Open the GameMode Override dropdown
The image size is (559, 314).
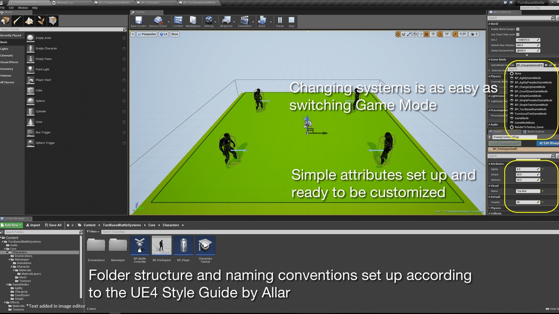529,65
